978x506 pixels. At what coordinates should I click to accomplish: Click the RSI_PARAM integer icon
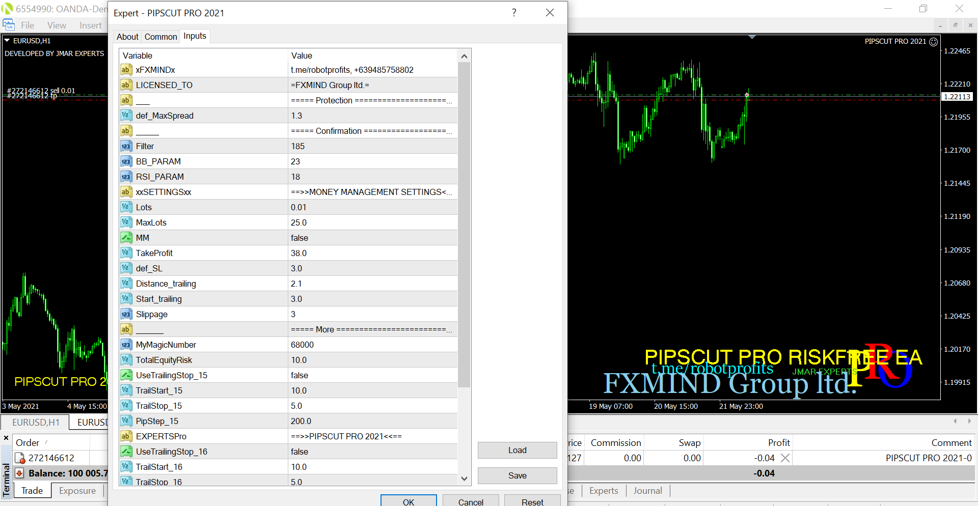(x=126, y=177)
